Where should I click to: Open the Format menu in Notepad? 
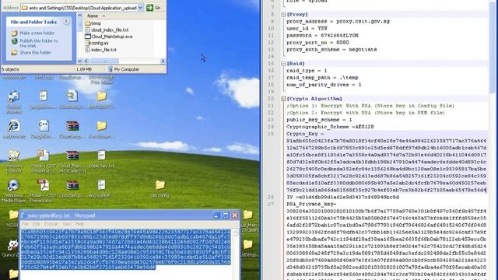[x=51, y=224]
